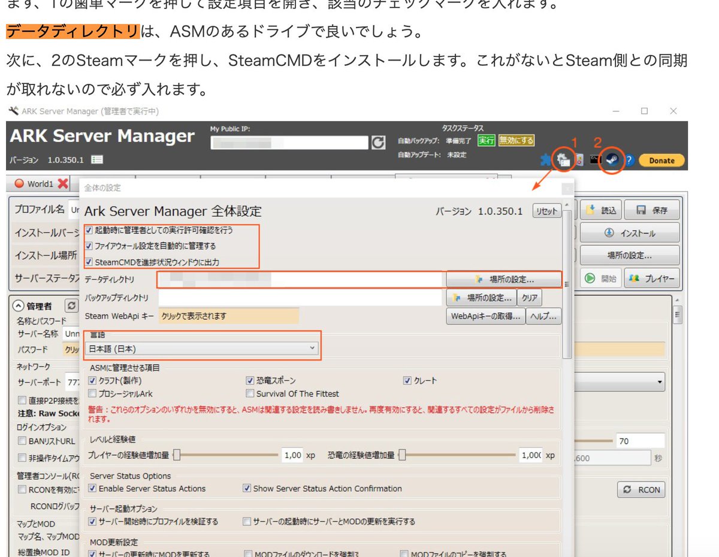Enable プロシージャルArk checkbox

pos(92,393)
